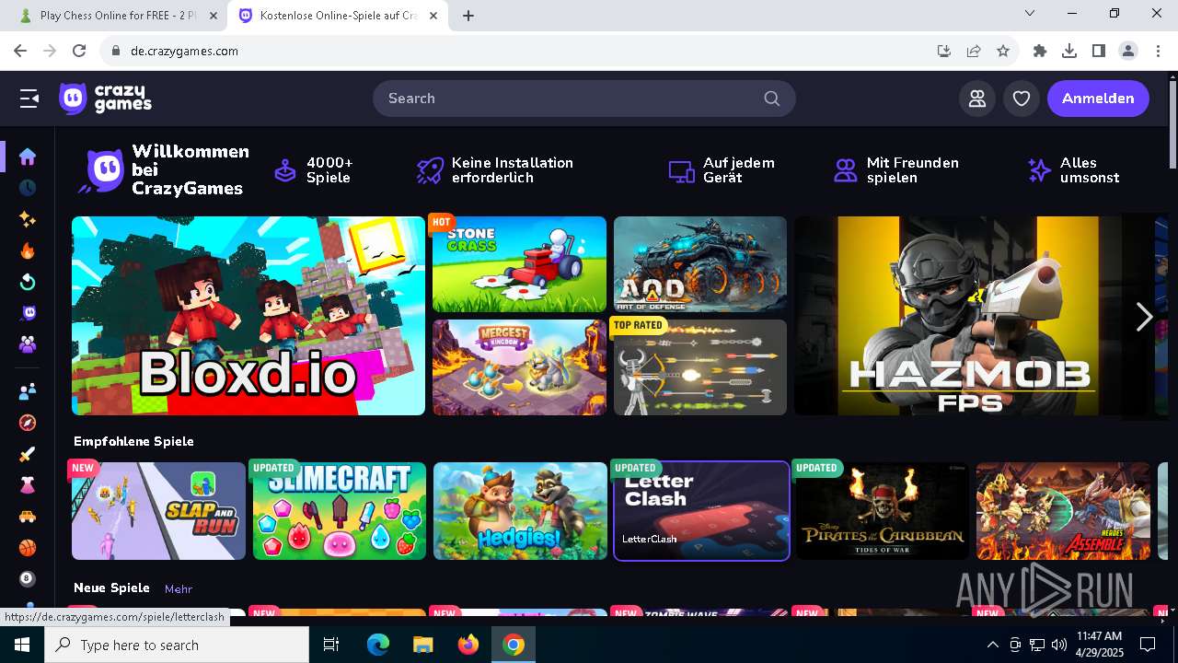Open the car games icon in sidebar
The width and height of the screenshot is (1178, 663).
point(28,517)
